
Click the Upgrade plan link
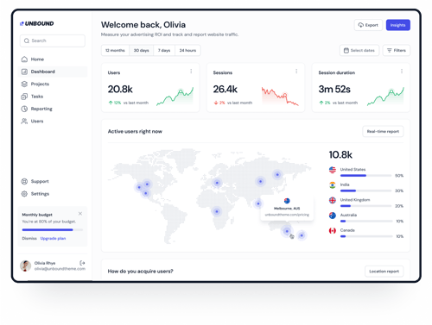pyautogui.click(x=53, y=238)
